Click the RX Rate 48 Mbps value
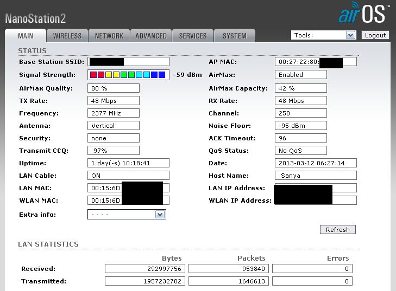The height and width of the screenshot is (291, 396). tap(301, 101)
